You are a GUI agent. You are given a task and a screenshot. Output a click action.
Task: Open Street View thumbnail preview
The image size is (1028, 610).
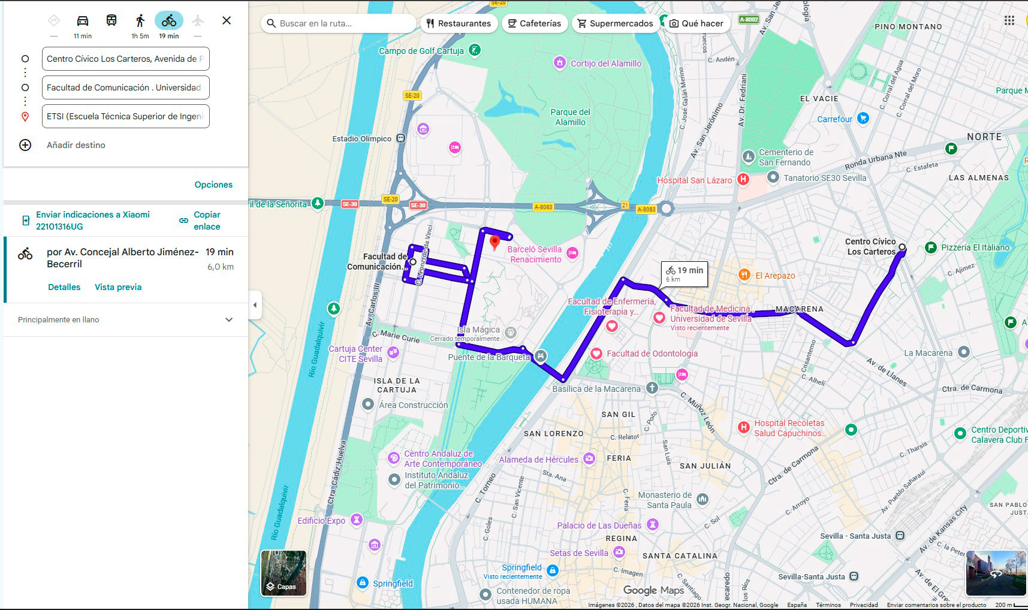[996, 573]
